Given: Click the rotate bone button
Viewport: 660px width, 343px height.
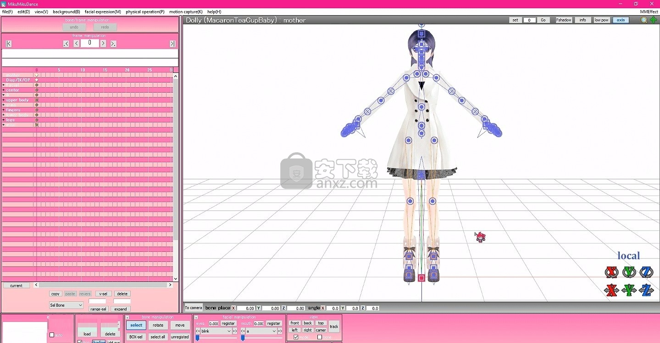Looking at the screenshot, I should 158,325.
